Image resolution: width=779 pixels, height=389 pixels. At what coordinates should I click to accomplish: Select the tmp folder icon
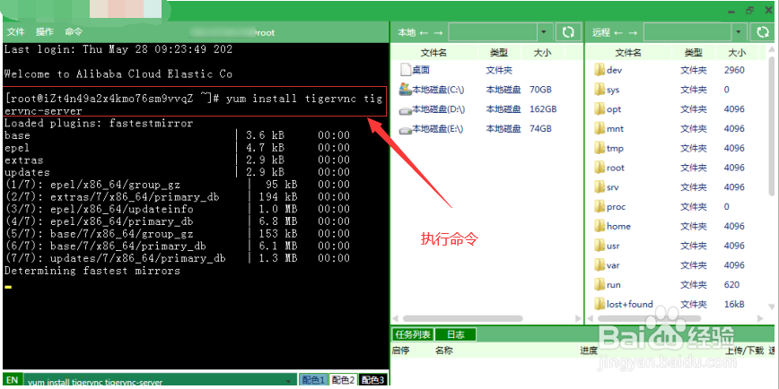pyautogui.click(x=600, y=148)
